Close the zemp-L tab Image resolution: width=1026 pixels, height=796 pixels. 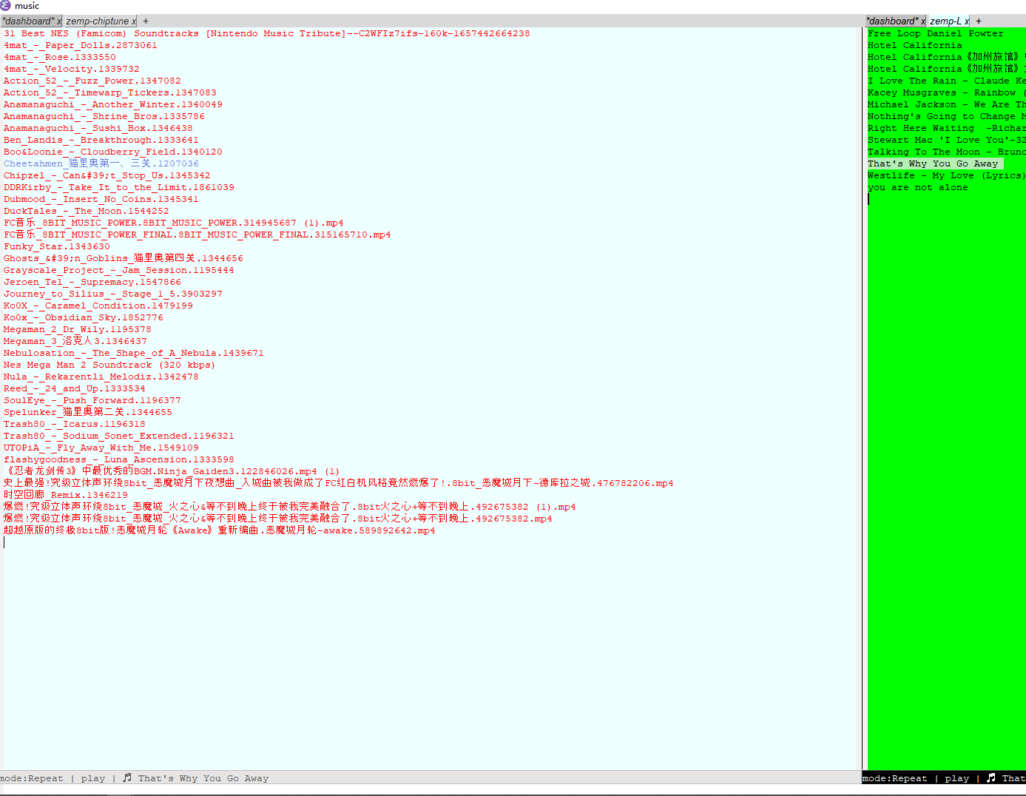(x=967, y=21)
